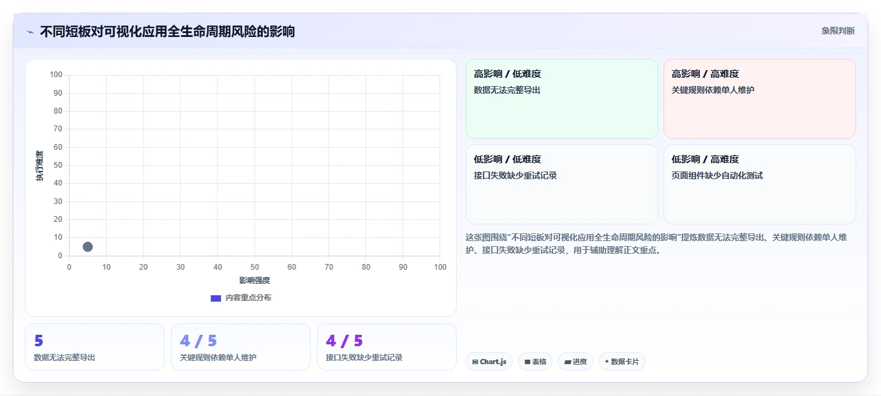
Task: Click the description paragraph starting with 这张图围绕
Action: (657, 244)
